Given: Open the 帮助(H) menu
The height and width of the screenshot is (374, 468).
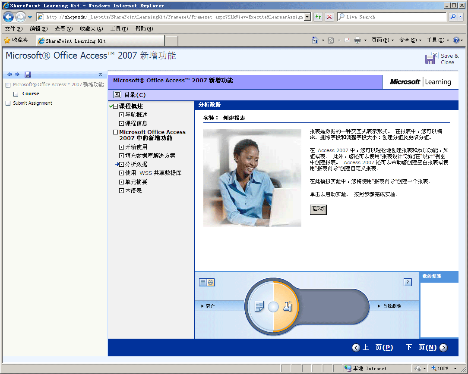Looking at the screenshot, I should (x=144, y=29).
